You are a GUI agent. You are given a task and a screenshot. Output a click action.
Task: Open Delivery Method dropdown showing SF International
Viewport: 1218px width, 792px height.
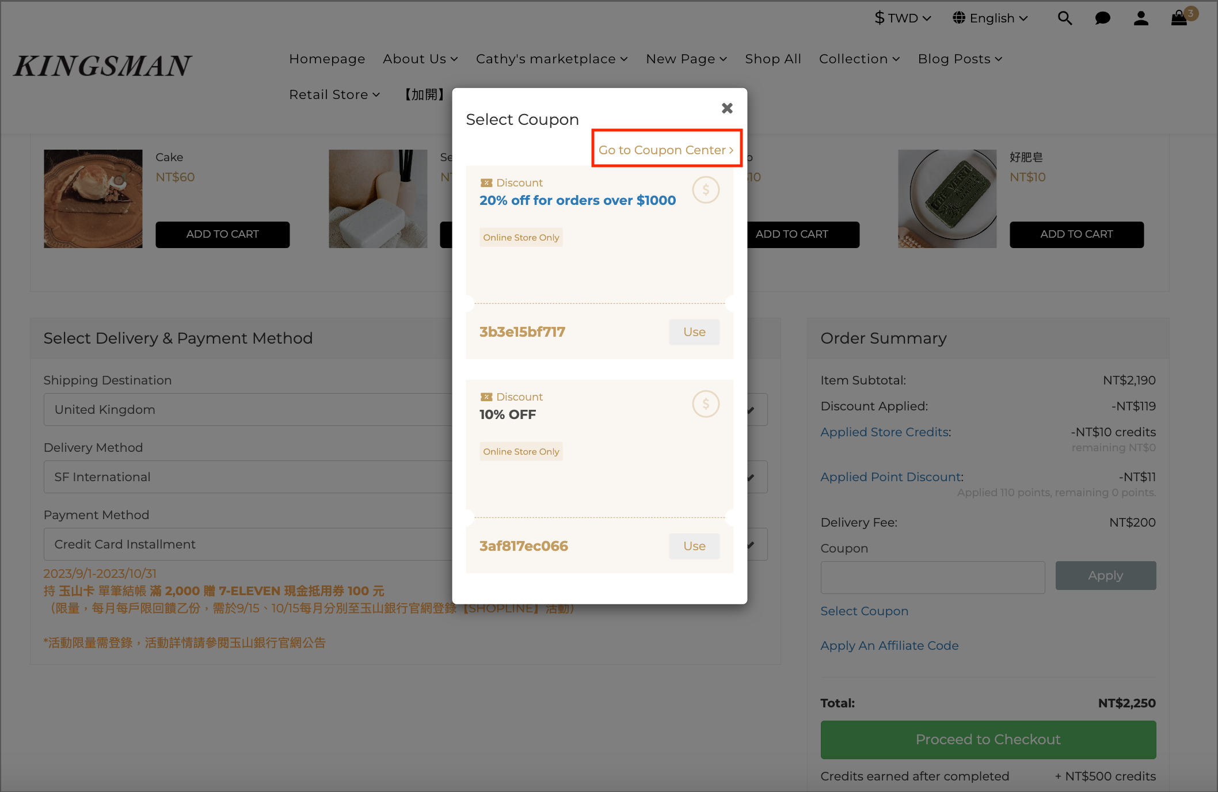405,477
